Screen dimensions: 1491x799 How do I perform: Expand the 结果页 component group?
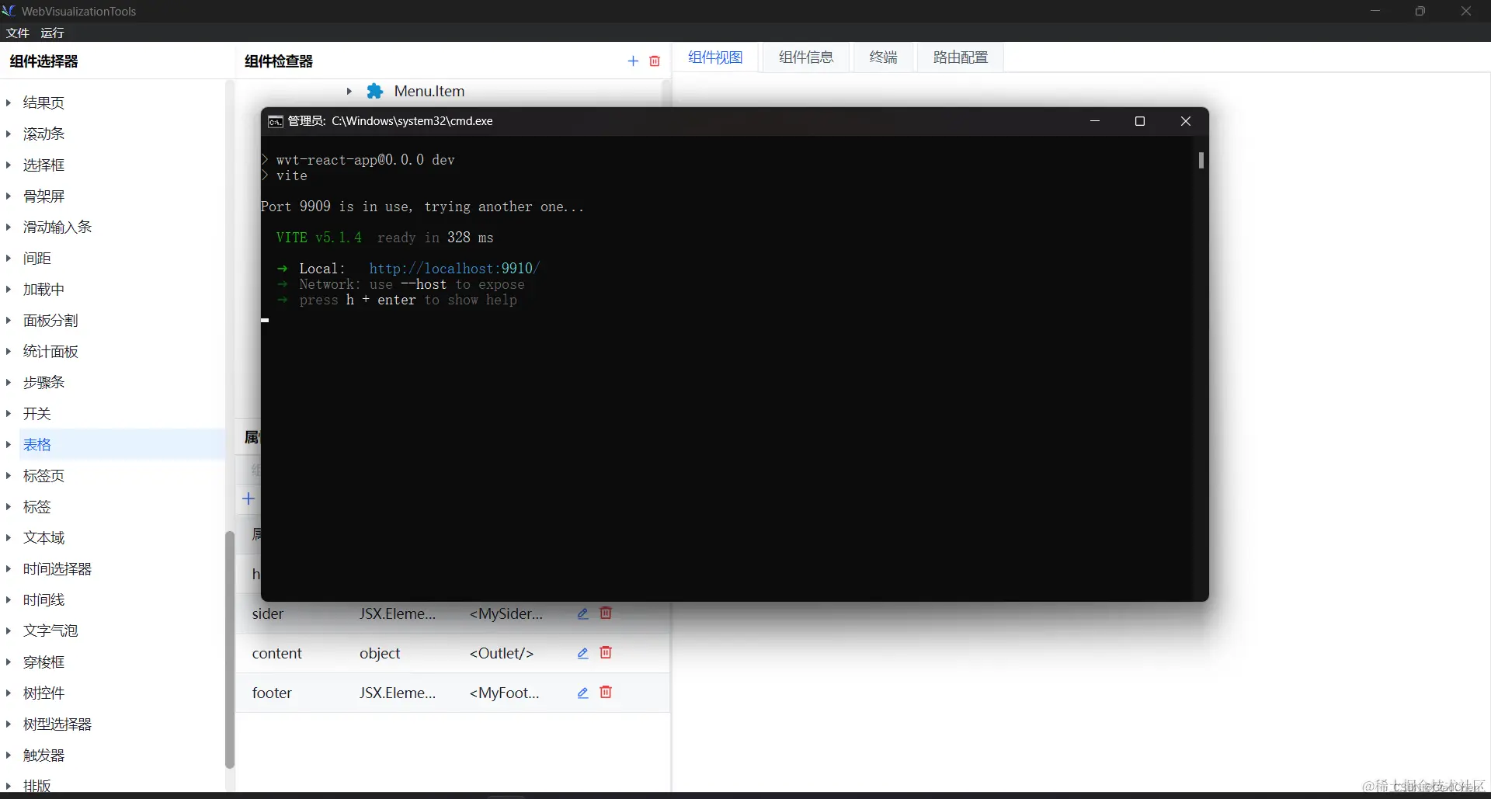tap(9, 102)
